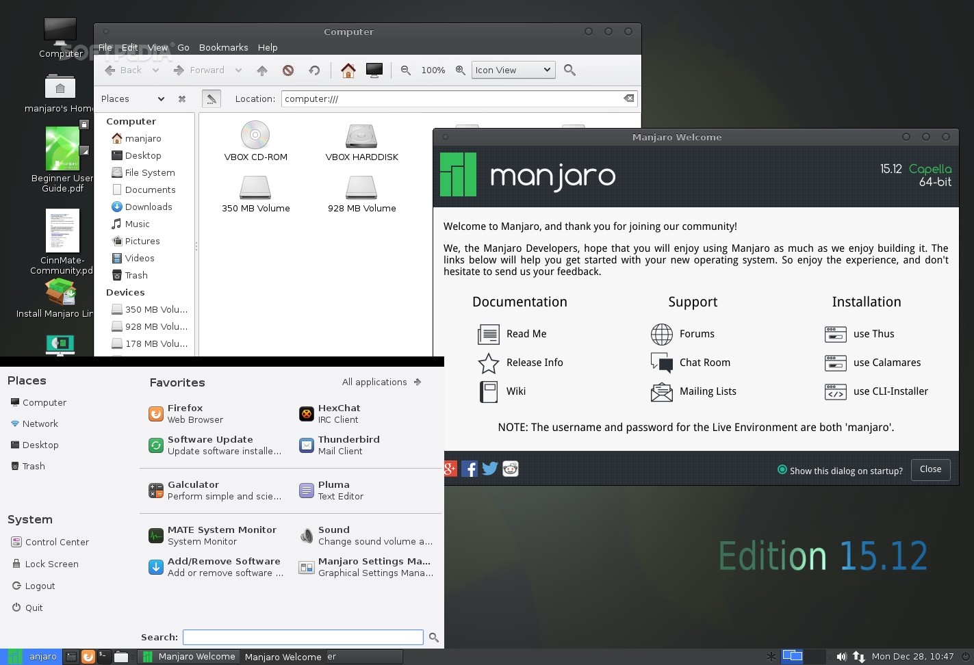Click the network tray icon
Screen dimensions: 974x665
[x=858, y=657]
